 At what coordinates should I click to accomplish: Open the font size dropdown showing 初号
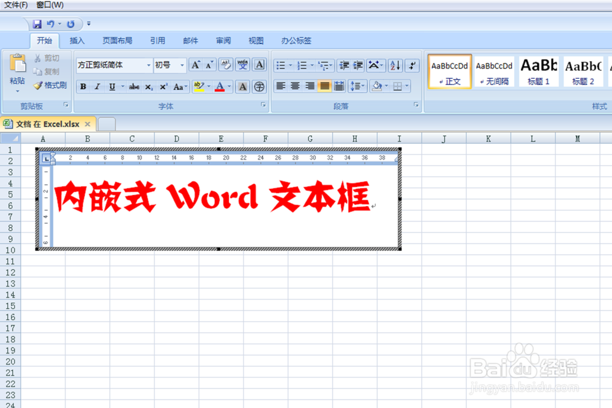pos(170,65)
